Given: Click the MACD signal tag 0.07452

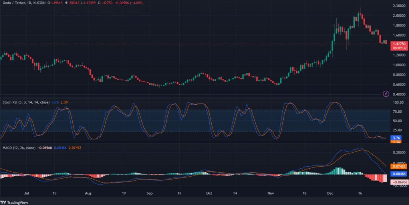Looking at the screenshot, I should tap(399, 166).
